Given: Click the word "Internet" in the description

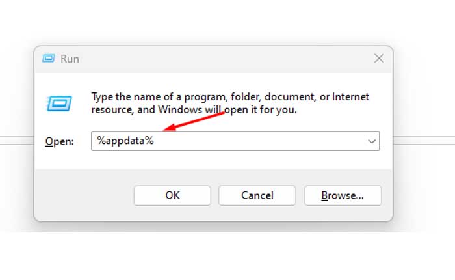Looking at the screenshot, I should tap(351, 97).
